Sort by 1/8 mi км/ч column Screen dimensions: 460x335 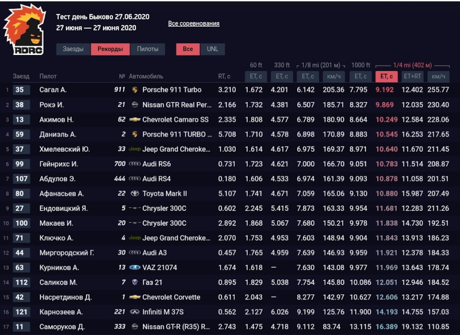[x=333, y=77]
